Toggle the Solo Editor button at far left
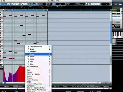Viewport: 123px width, 92px height. [2, 4]
